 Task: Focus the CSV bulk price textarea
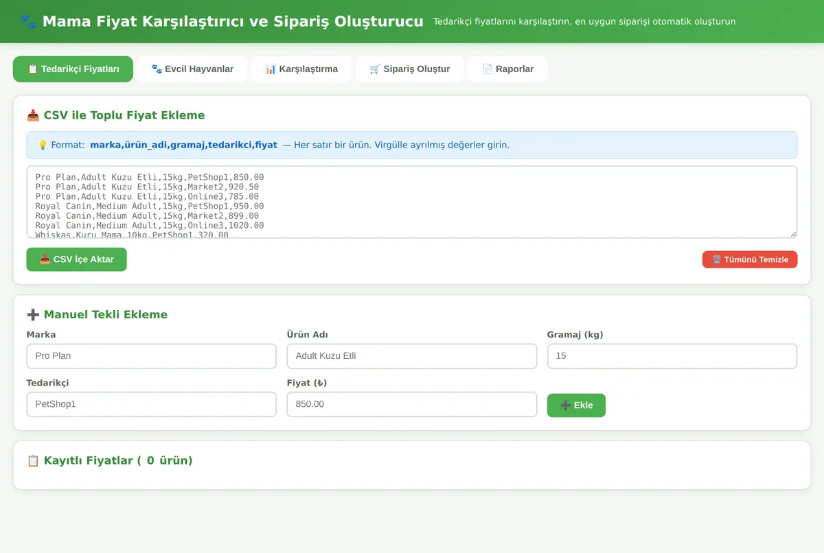[x=412, y=202]
